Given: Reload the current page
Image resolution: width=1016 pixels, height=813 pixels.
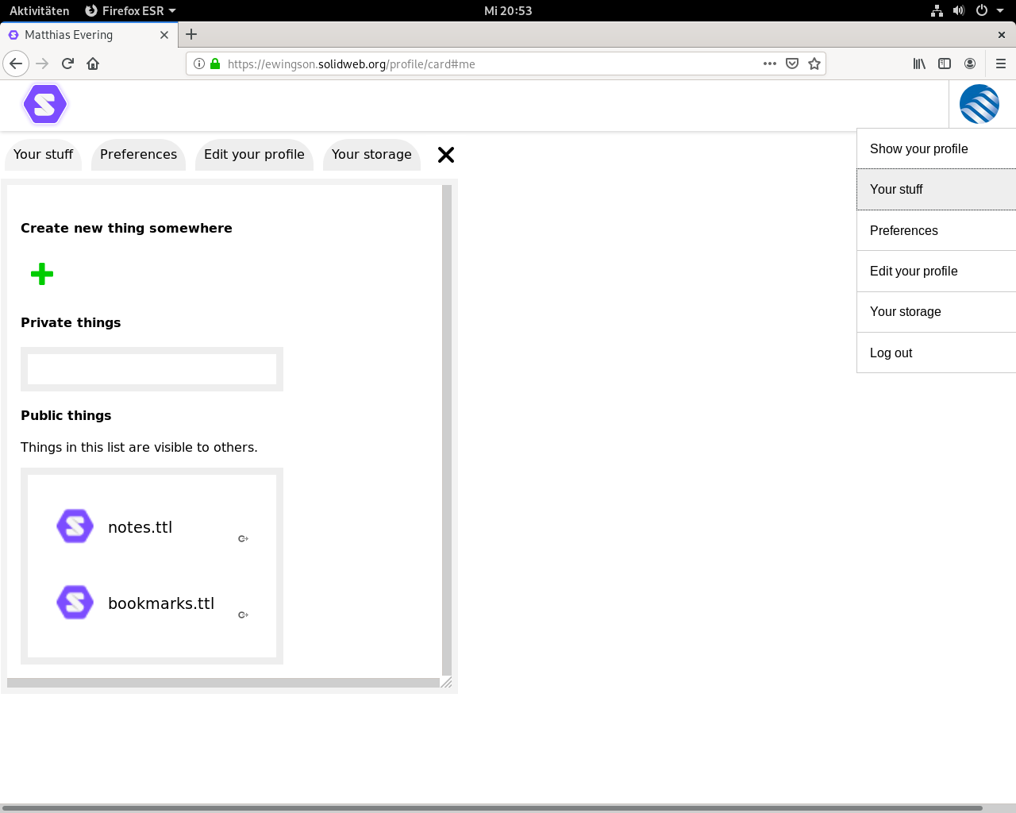Looking at the screenshot, I should 67,64.
